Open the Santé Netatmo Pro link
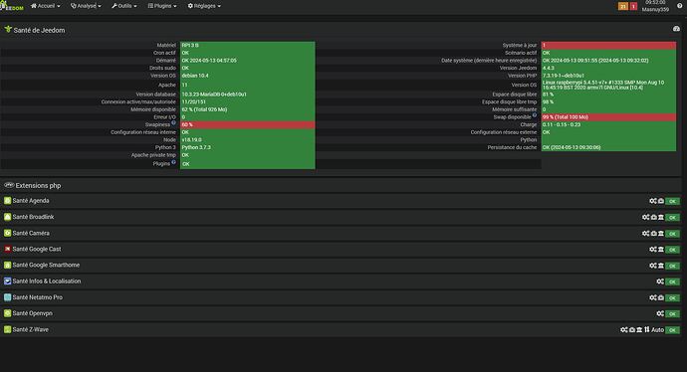 click(x=38, y=297)
